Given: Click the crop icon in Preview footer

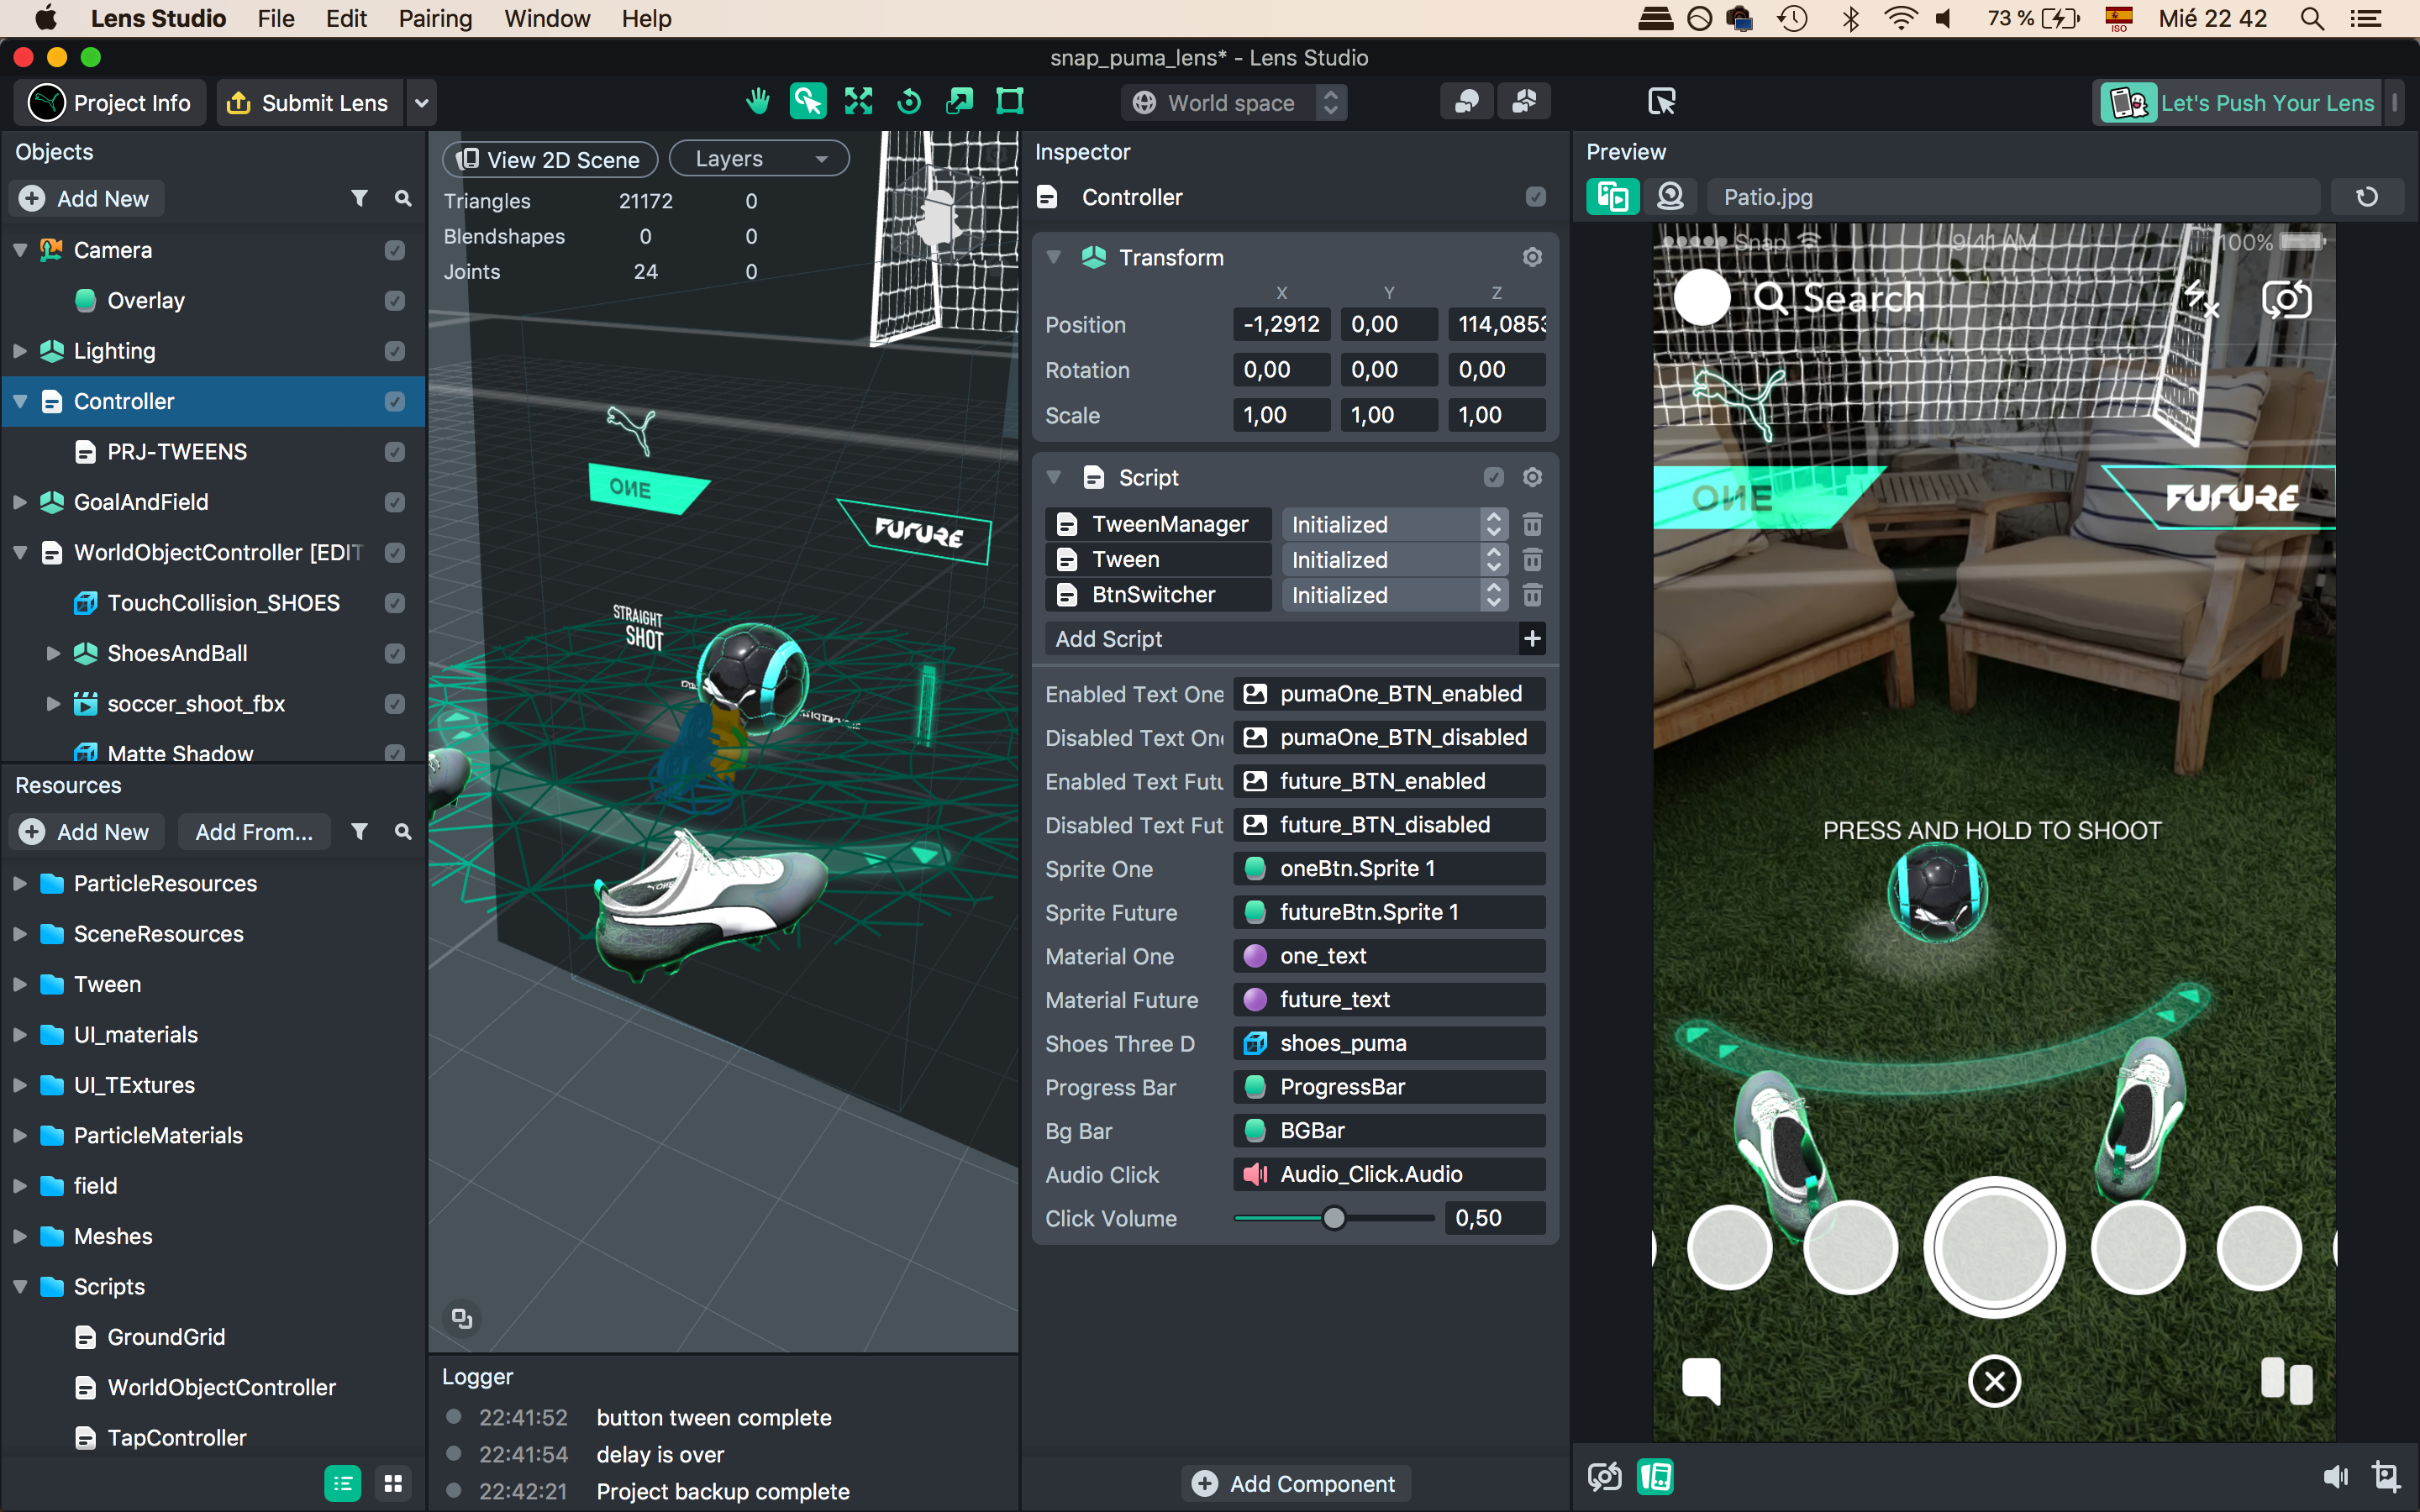Looking at the screenshot, I should point(2386,1477).
